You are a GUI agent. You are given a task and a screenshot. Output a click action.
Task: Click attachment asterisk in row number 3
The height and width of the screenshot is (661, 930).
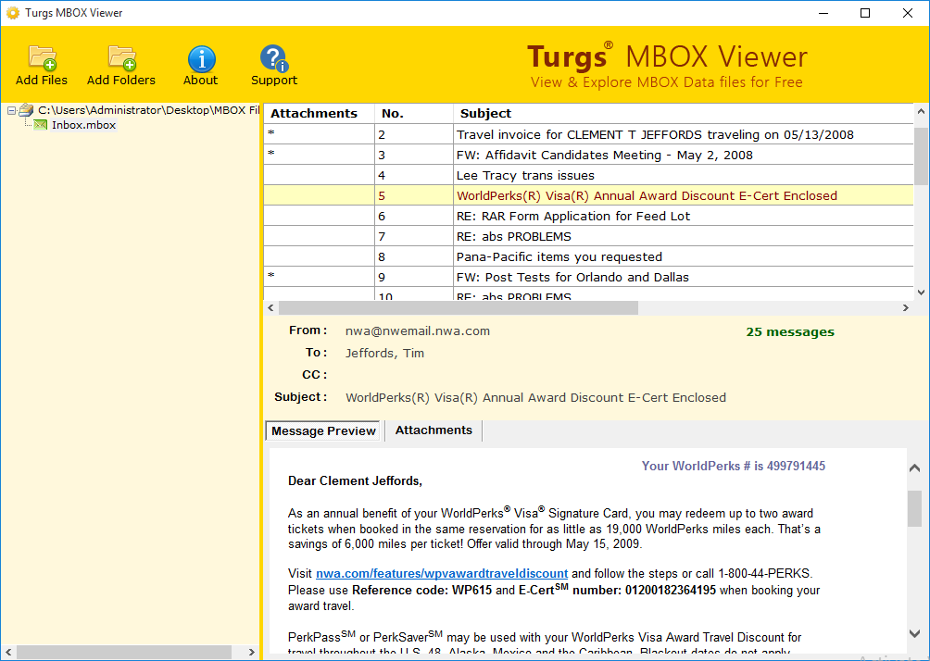(271, 154)
